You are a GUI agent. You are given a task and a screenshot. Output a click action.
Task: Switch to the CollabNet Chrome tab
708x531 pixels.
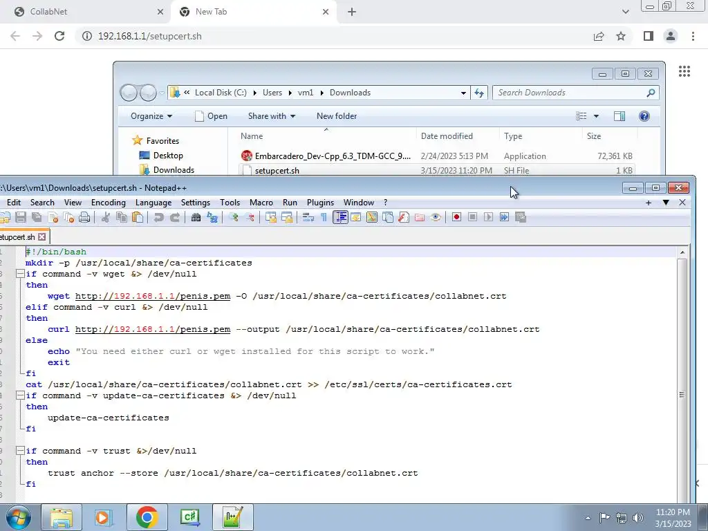pos(86,12)
